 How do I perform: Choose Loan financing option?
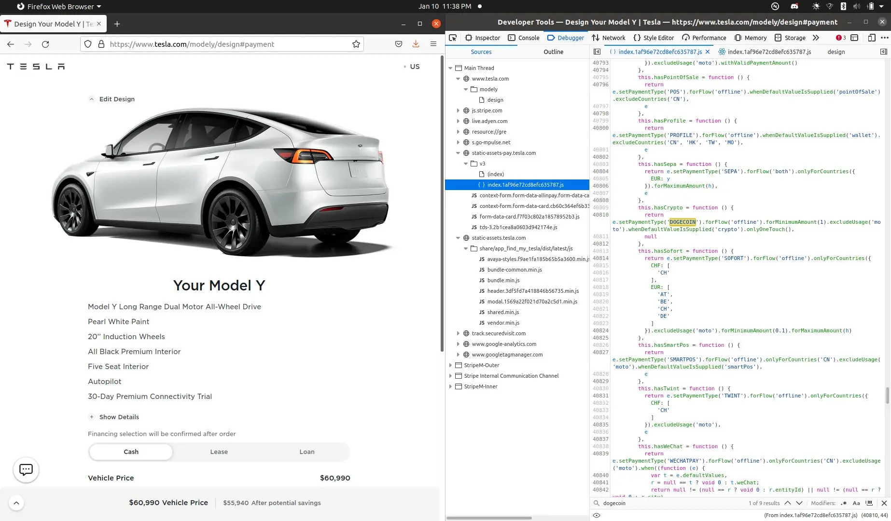coord(307,452)
